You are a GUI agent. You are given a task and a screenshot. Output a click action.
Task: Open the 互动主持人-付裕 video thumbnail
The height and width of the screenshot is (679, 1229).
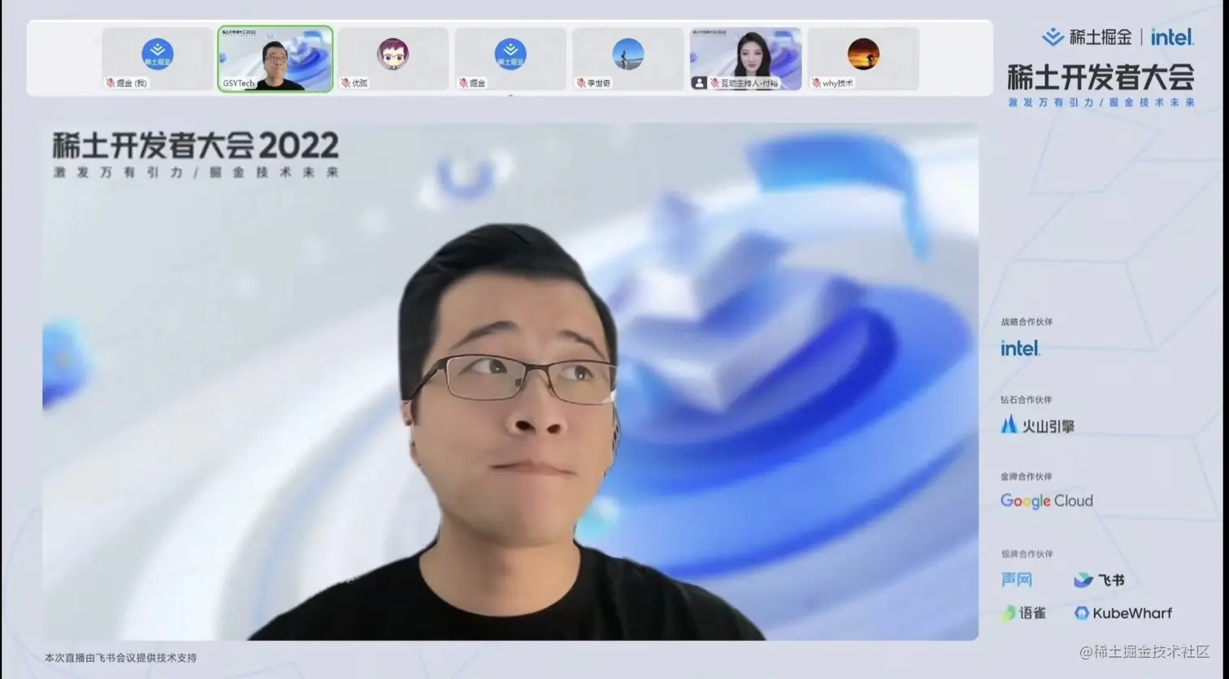[745, 58]
